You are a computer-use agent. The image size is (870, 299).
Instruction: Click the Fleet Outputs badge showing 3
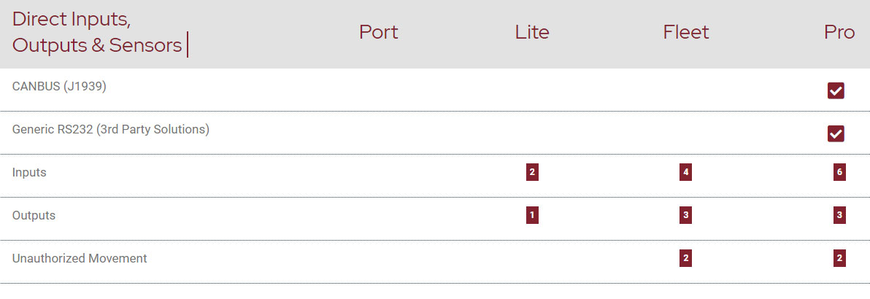[685, 216]
